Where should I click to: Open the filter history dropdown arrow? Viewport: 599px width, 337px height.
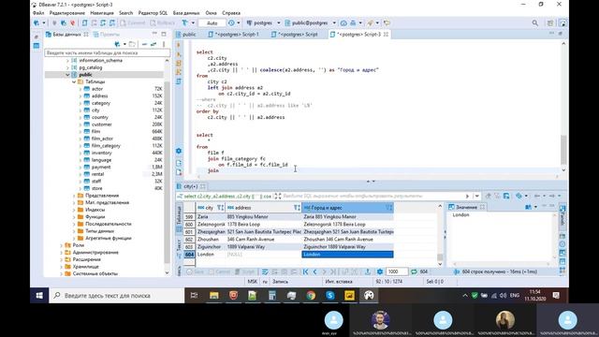tap(477, 196)
